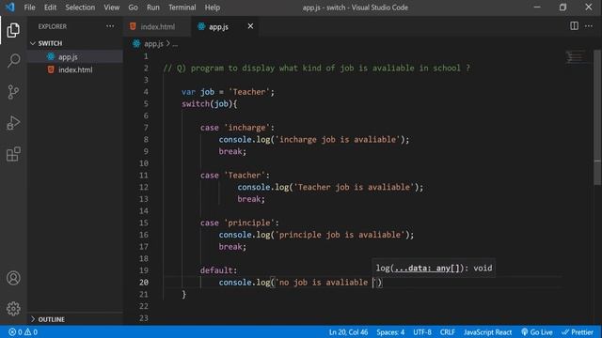The height and width of the screenshot is (338, 602).
Task: Click the Go Live status bar button
Action: (x=537, y=331)
